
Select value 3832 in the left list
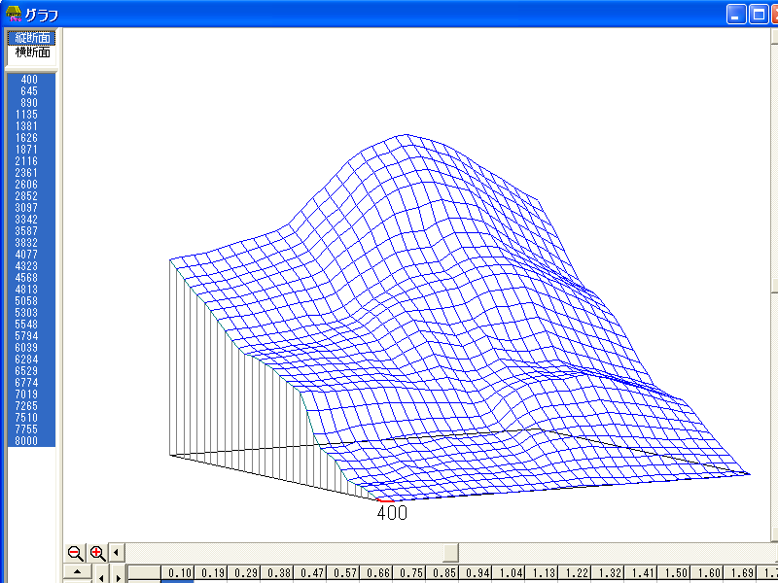(31, 242)
